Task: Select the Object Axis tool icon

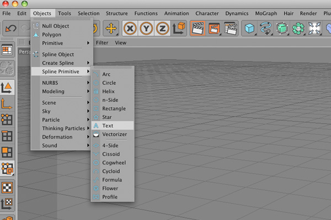Action: pyautogui.click(x=7, y=103)
